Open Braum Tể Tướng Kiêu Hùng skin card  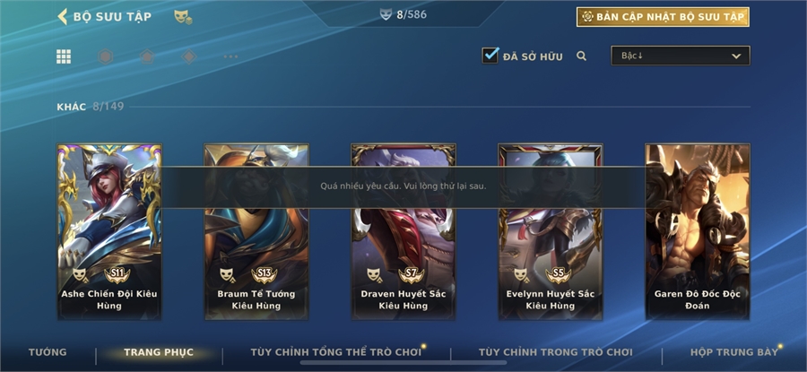point(256,232)
